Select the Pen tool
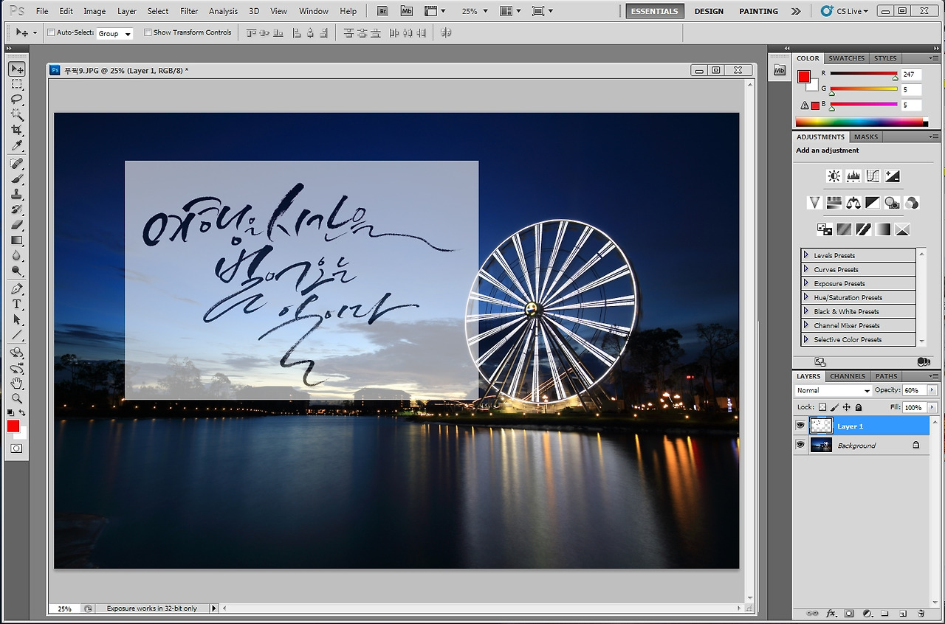 [16, 288]
